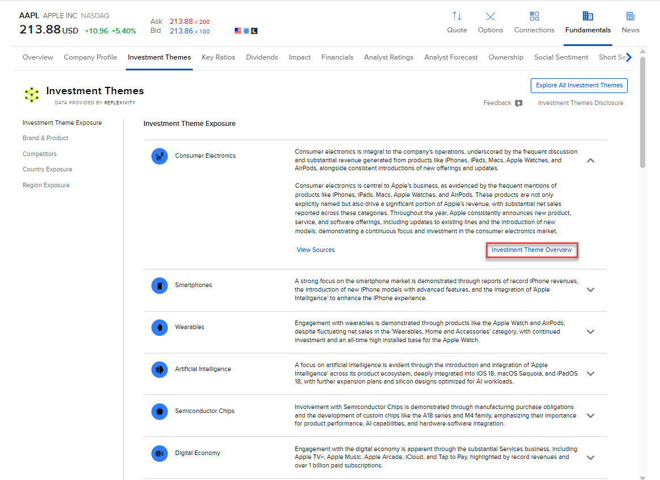Open the Quote view icon

tap(456, 16)
